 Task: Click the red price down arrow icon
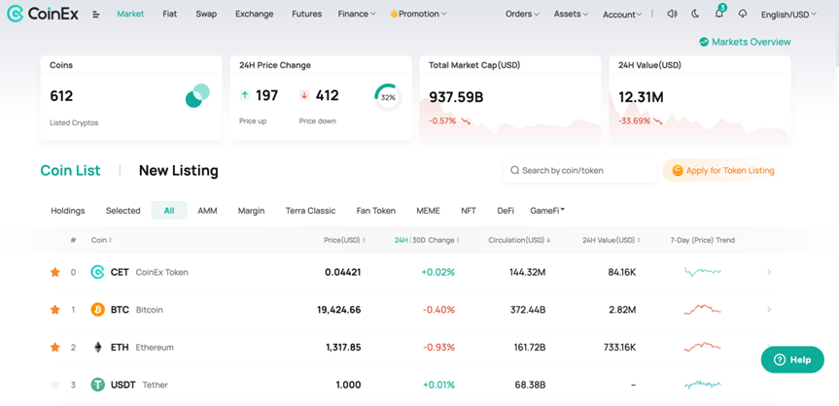click(304, 95)
